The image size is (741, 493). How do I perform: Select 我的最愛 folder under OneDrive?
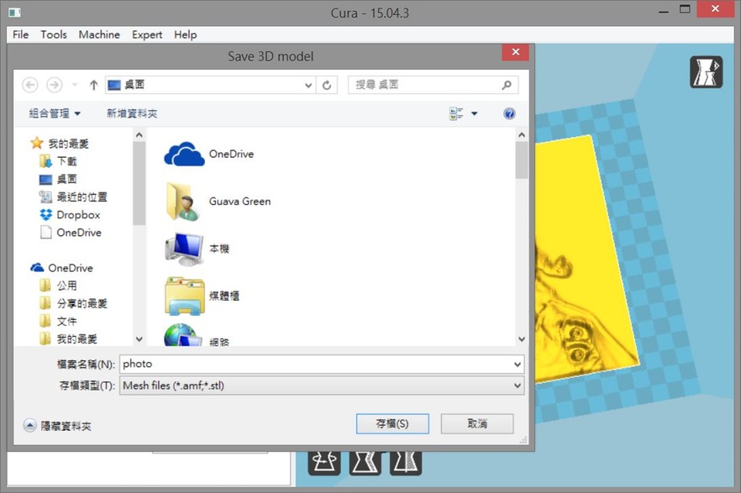68,339
